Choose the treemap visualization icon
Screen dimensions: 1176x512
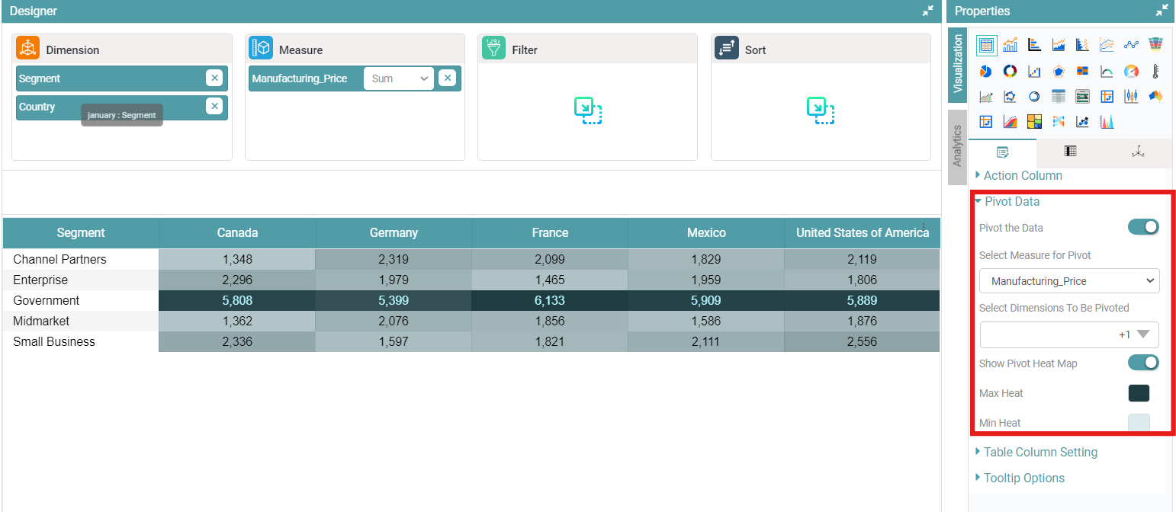tap(1034, 122)
